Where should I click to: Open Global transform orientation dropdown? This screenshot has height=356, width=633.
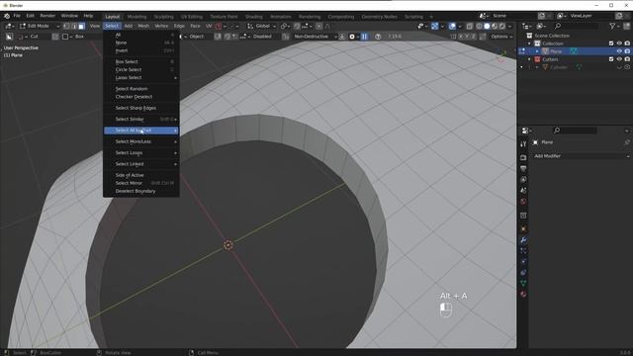[261, 26]
